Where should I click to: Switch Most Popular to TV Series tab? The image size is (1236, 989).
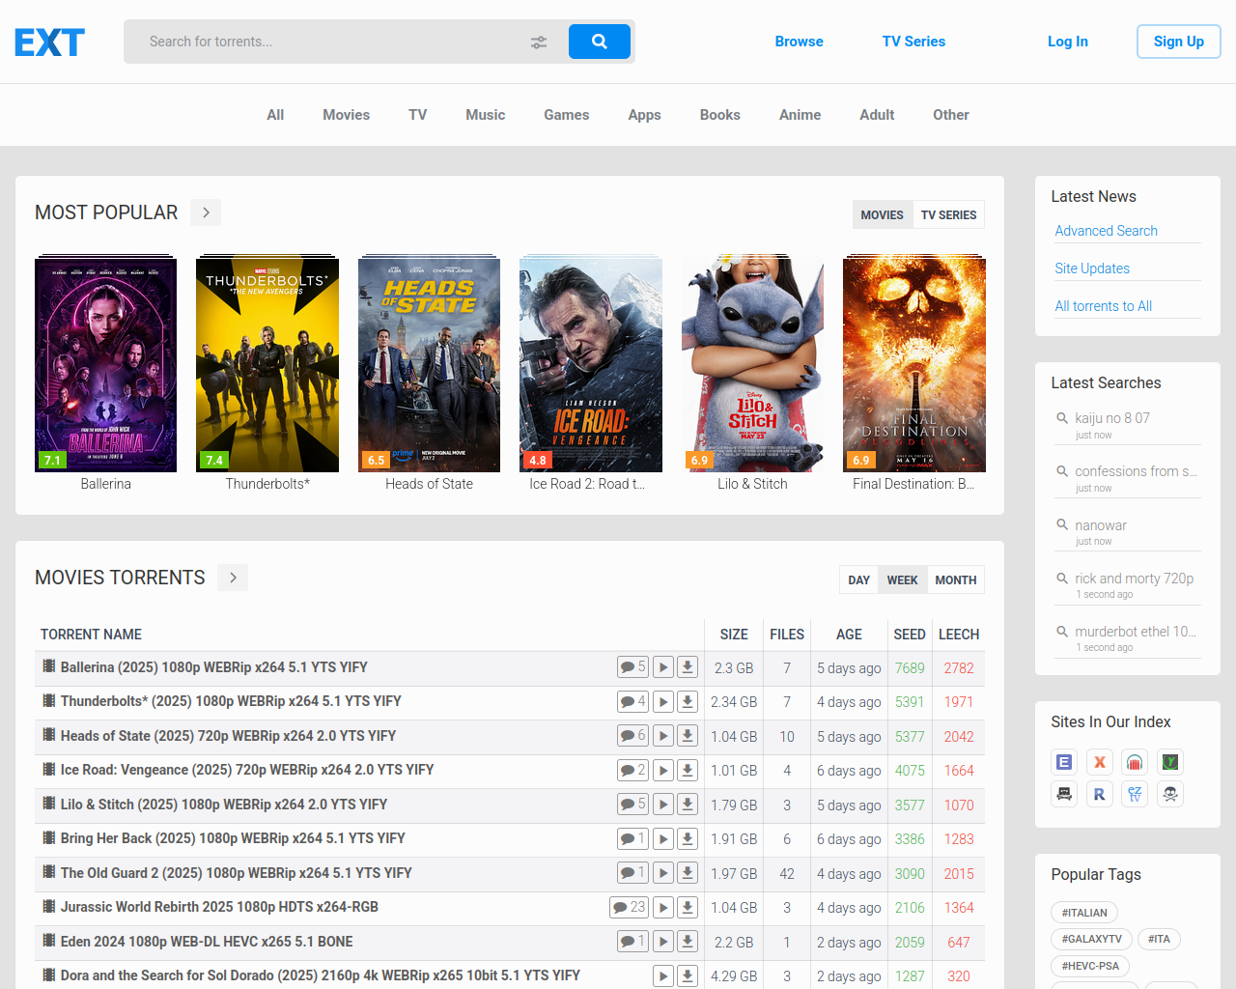(x=948, y=214)
